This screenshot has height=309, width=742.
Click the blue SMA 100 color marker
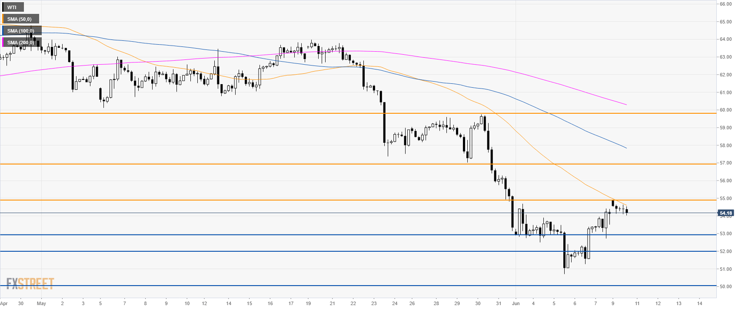tap(3, 31)
